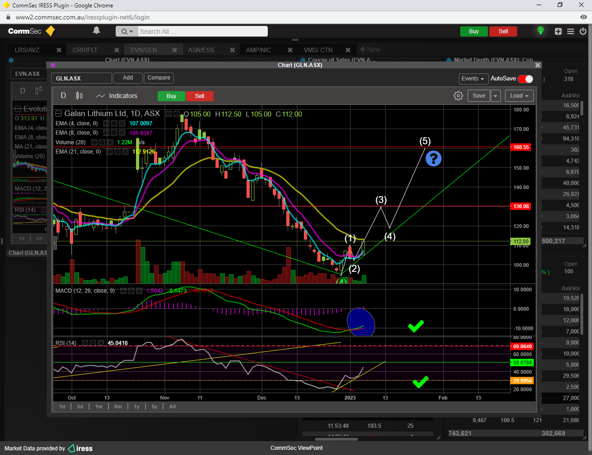The width and height of the screenshot is (592, 455).
Task: Toggle visibility of EMA (8, close, 0)
Action: click(x=106, y=133)
